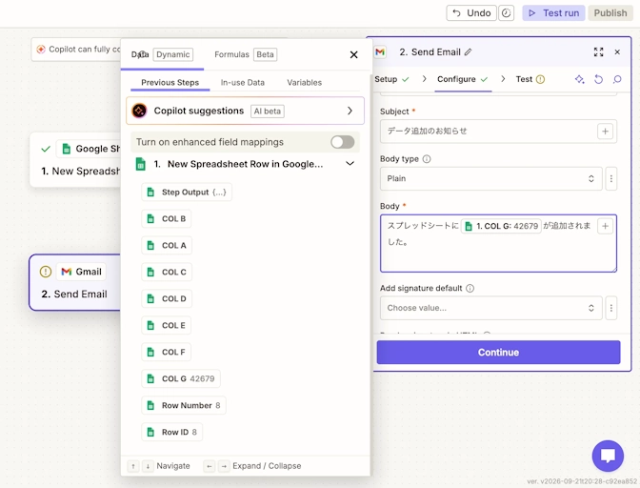Insert COL G 42679 data pill
This screenshot has height=488, width=640.
click(x=181, y=378)
